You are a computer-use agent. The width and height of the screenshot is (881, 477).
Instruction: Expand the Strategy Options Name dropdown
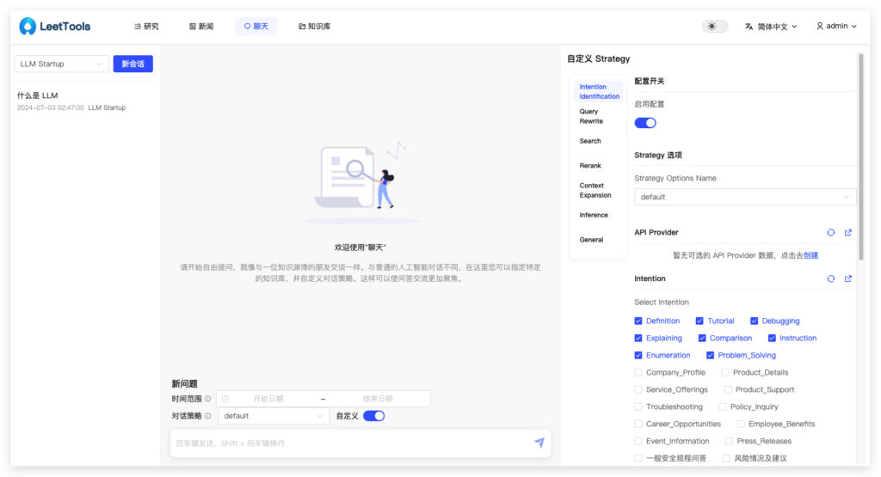744,197
